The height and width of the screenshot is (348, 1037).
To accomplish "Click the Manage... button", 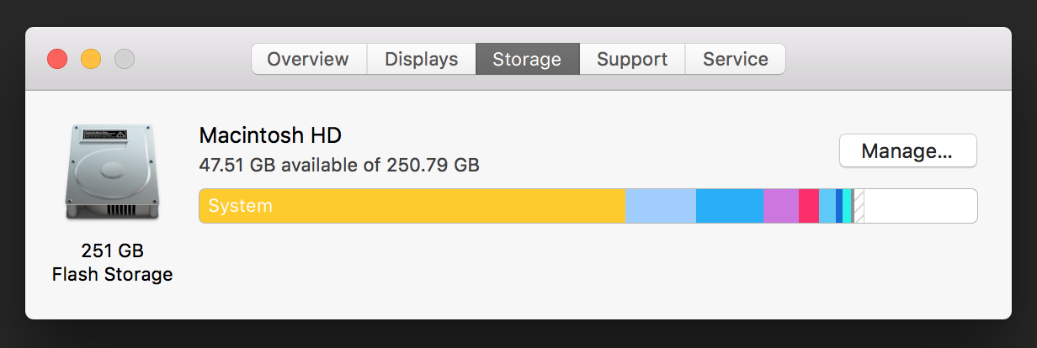I will point(907,151).
